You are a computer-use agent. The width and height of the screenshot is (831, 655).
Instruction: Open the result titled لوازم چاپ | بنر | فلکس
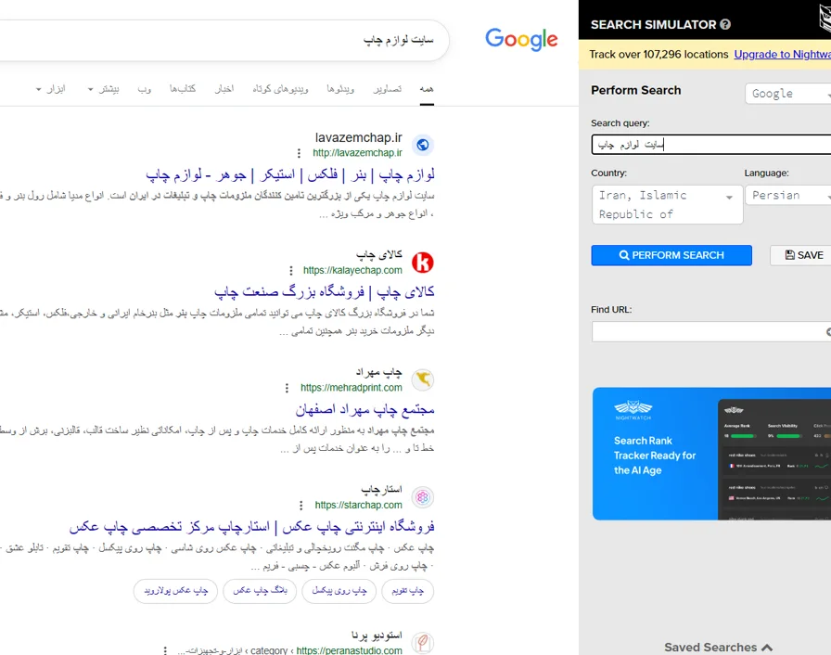coord(290,174)
